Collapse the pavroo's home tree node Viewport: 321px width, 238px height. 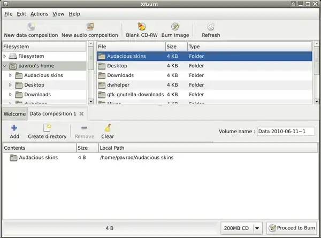pos(5,66)
